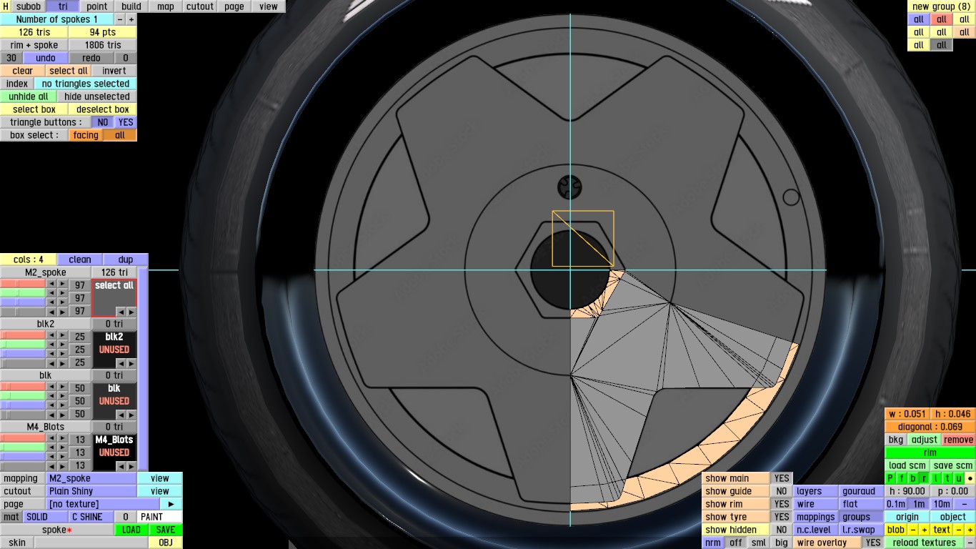
Task: Click the M2_spoke red value 97
Action: 80,285
